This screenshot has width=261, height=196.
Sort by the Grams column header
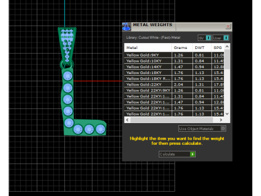coord(182,47)
